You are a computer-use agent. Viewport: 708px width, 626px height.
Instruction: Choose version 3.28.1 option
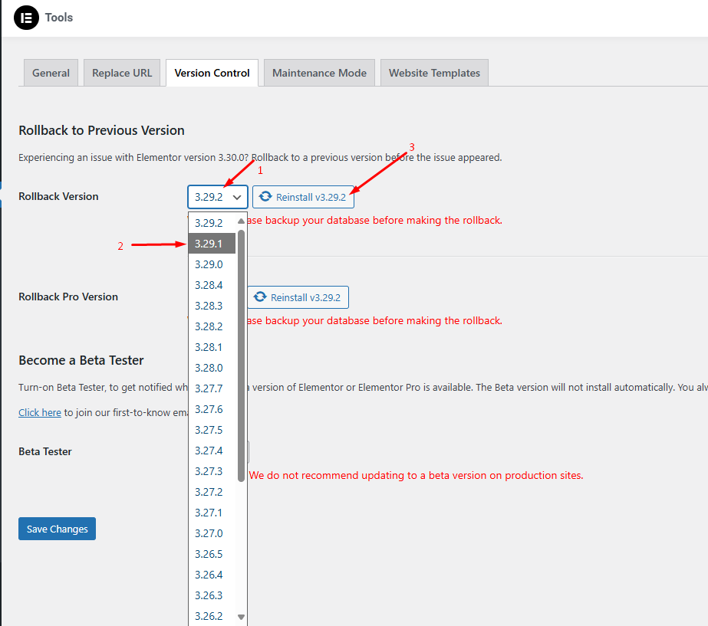click(212, 347)
